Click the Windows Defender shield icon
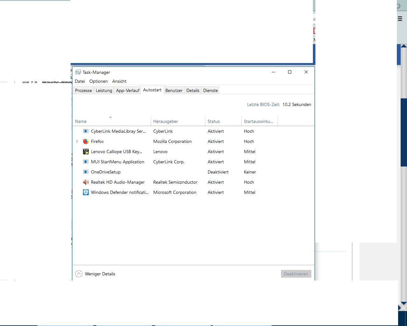Screen dimensions: 407x326 pos(86,192)
